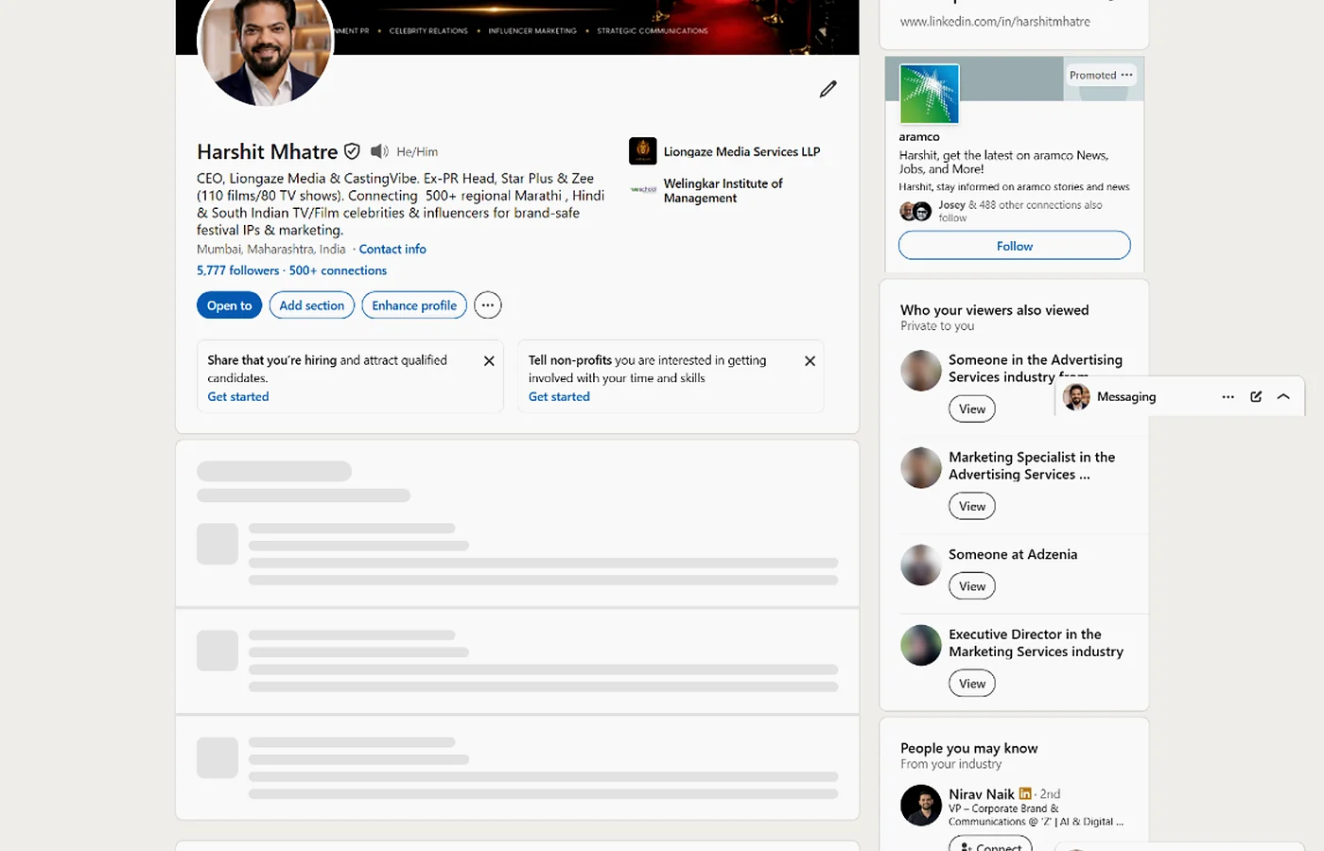View Executive Director in Marketing Services

point(972,684)
